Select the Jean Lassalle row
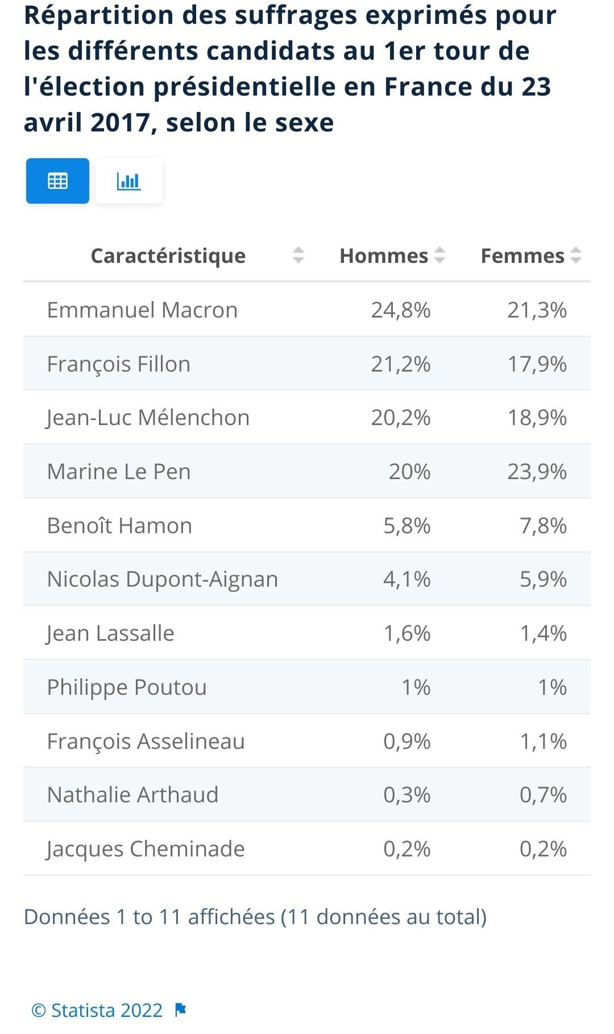 (307, 633)
